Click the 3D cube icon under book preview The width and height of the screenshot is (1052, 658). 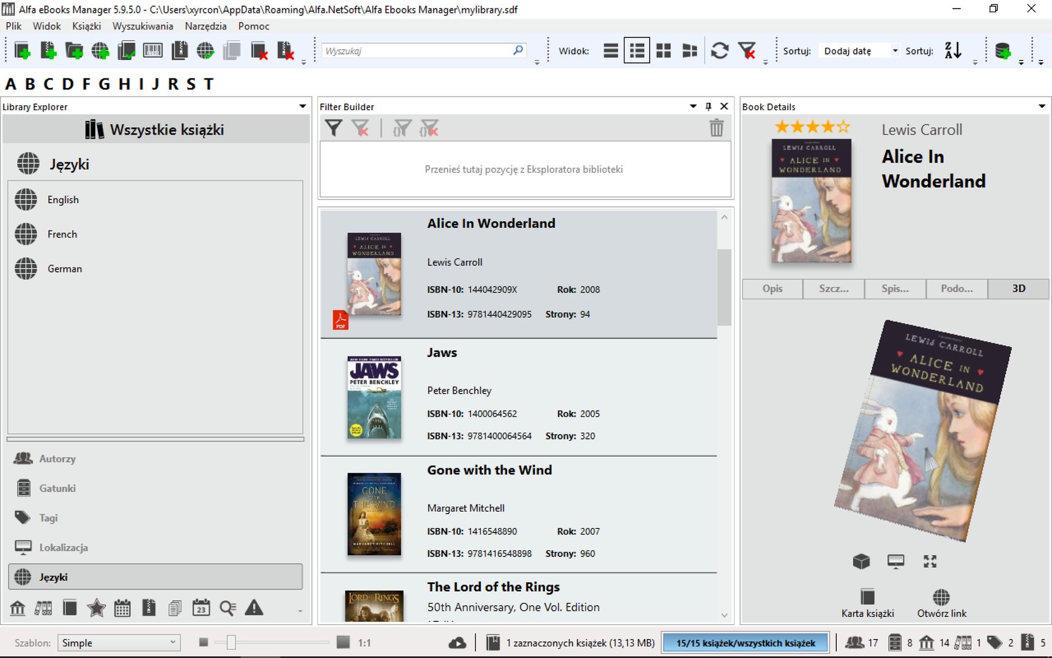click(x=861, y=561)
